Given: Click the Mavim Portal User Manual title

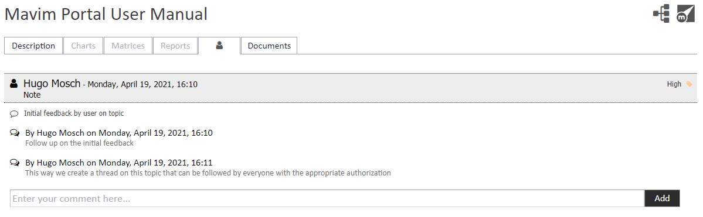Looking at the screenshot, I should (x=106, y=14).
